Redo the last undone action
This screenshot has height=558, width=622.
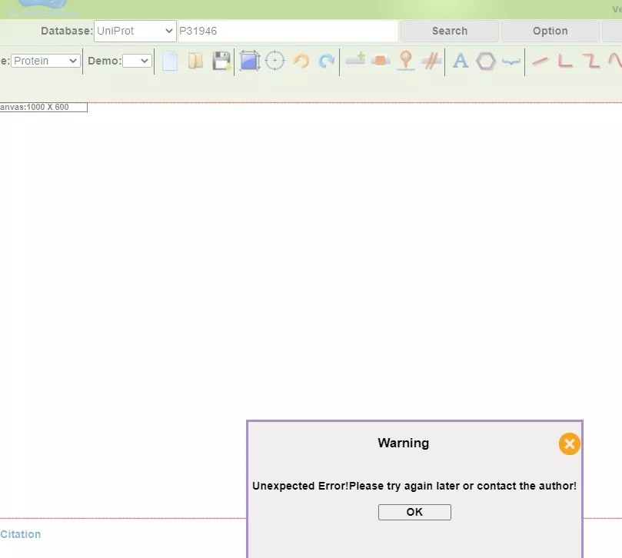[327, 61]
